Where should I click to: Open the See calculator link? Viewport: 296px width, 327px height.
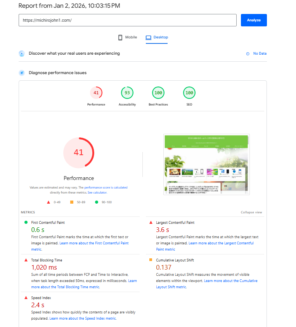(97, 192)
